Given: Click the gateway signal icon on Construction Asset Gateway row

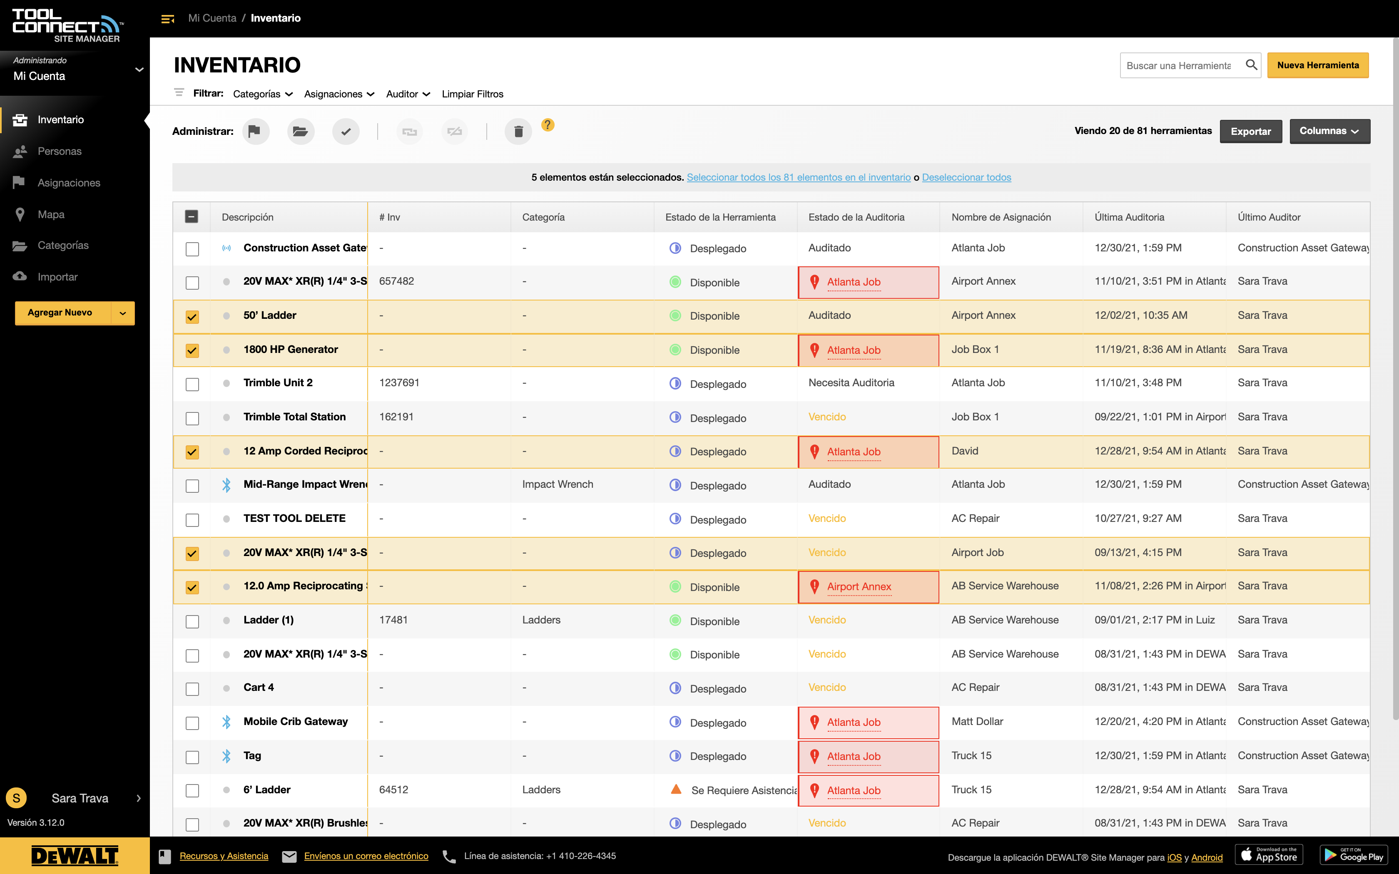Looking at the screenshot, I should coord(226,248).
